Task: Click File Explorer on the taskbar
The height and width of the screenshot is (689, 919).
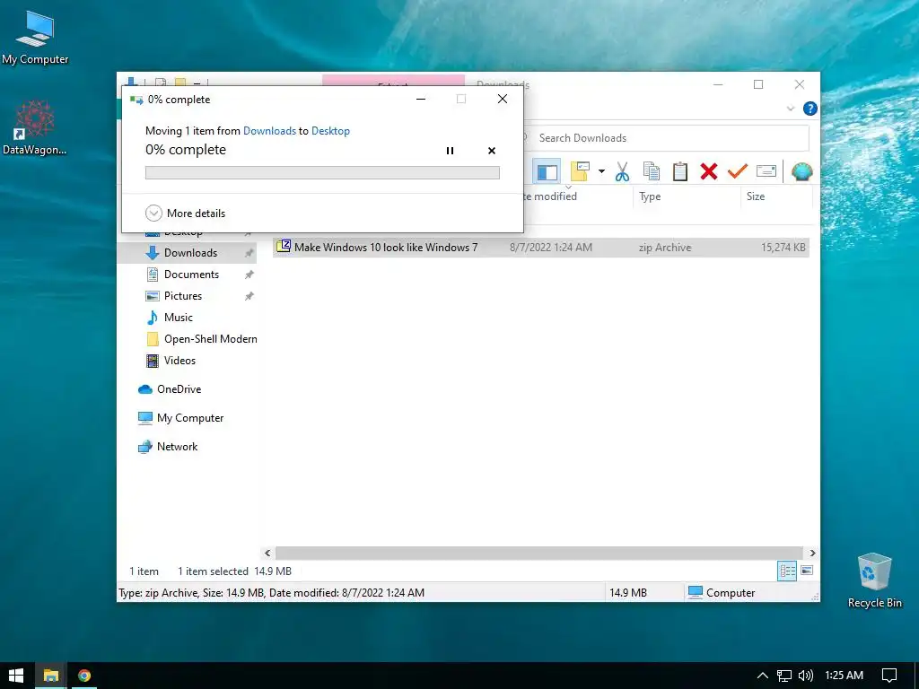Action: [50, 676]
